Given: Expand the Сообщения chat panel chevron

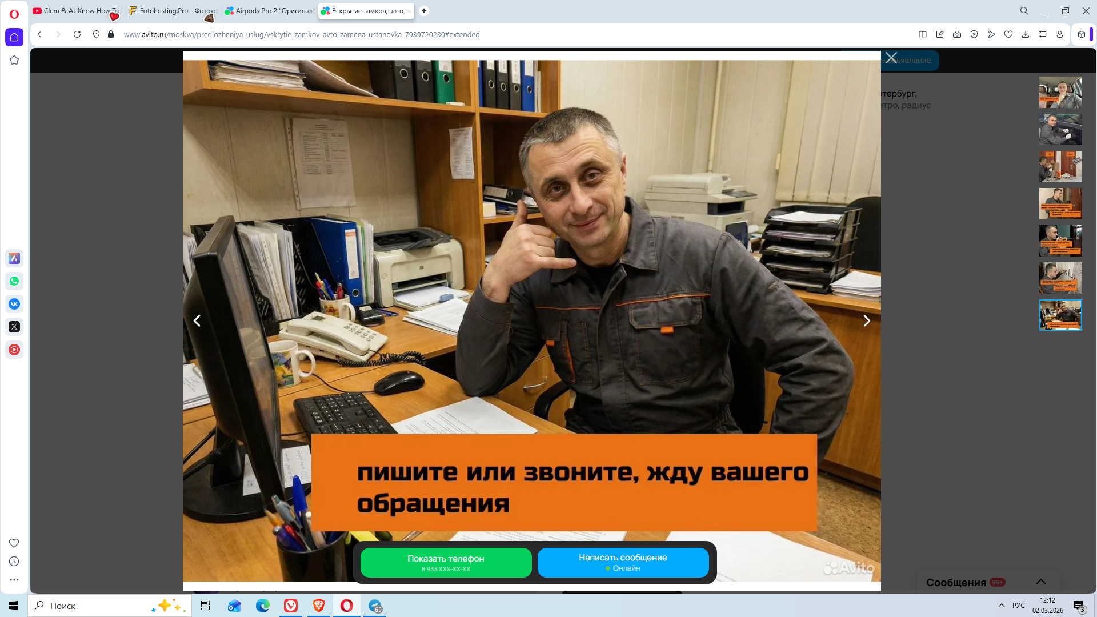Looking at the screenshot, I should click(x=1041, y=582).
